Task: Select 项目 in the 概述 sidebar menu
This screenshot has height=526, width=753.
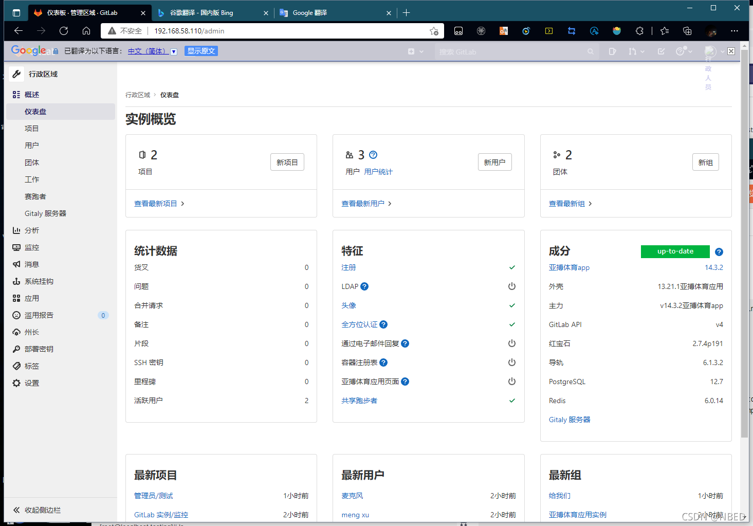Action: tap(31, 128)
